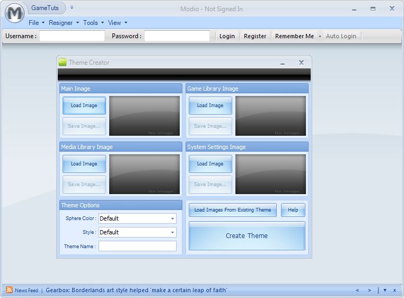Go to next news feed item
The width and height of the screenshot is (404, 298).
click(x=370, y=290)
